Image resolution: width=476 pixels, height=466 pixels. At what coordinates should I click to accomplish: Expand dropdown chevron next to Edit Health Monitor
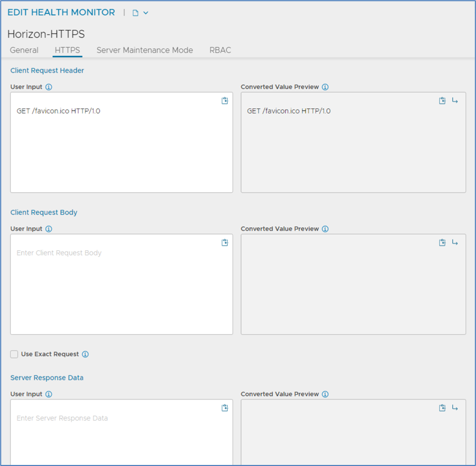tap(146, 13)
